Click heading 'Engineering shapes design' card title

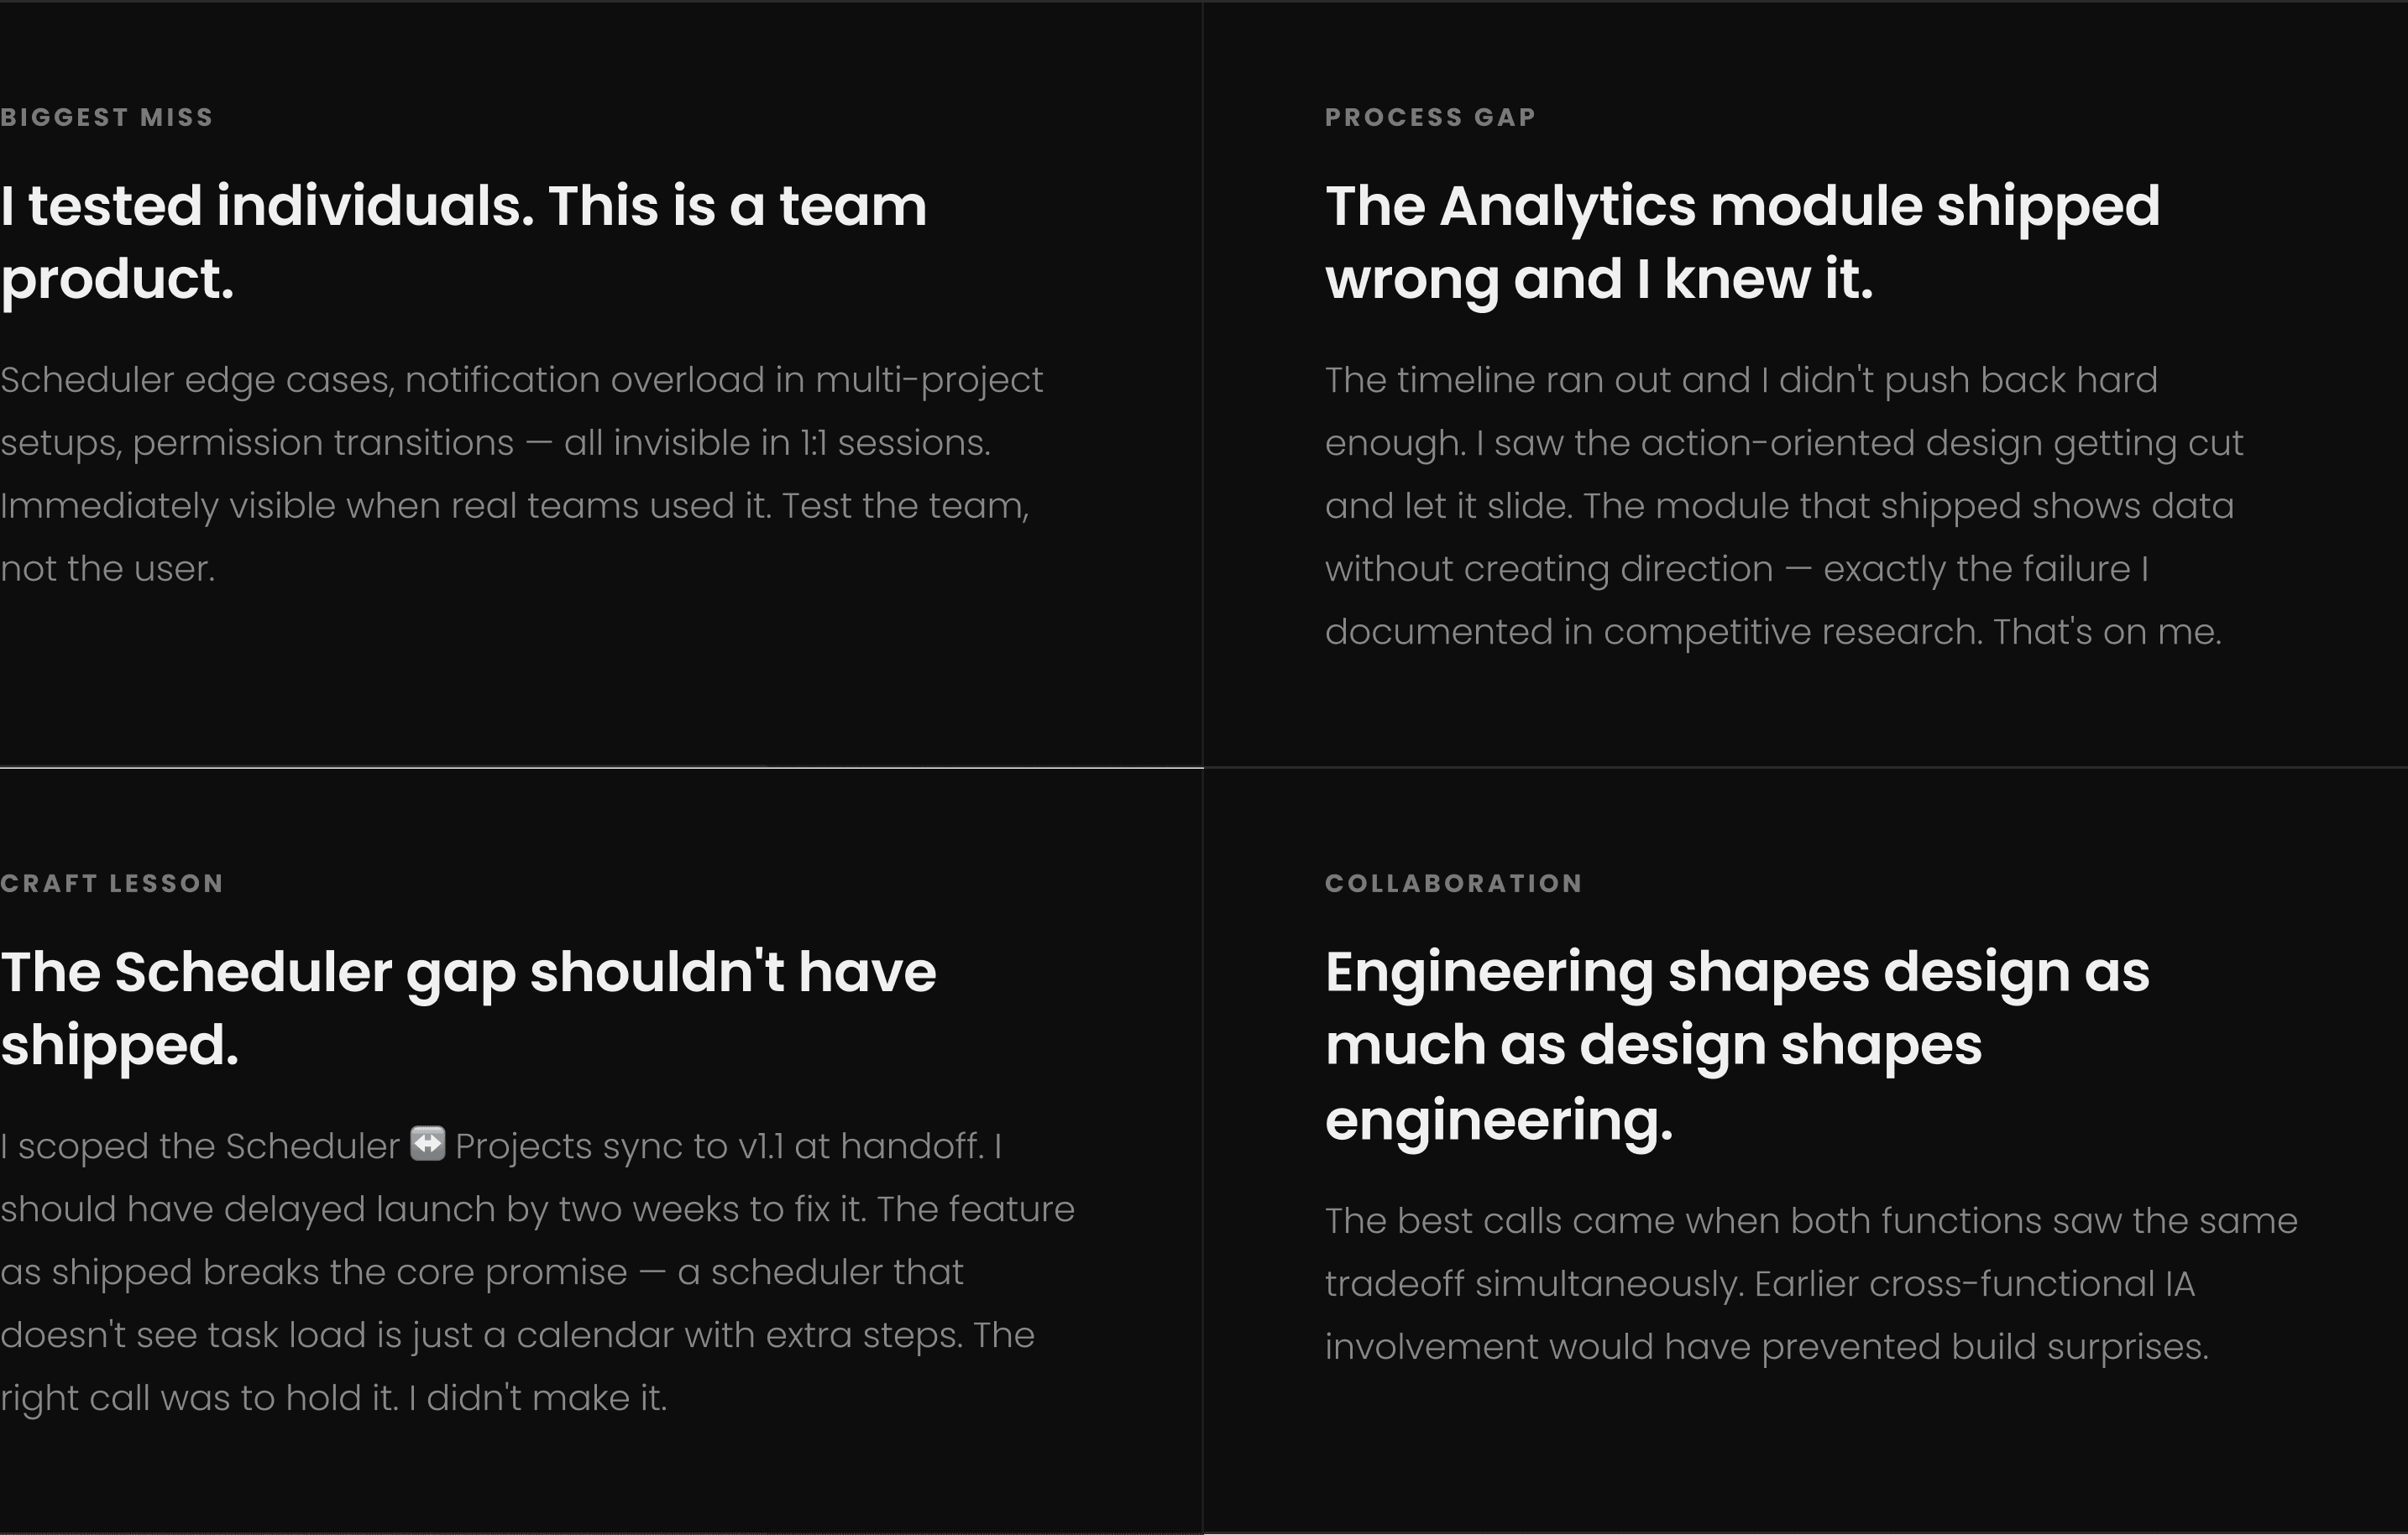click(x=1737, y=1046)
